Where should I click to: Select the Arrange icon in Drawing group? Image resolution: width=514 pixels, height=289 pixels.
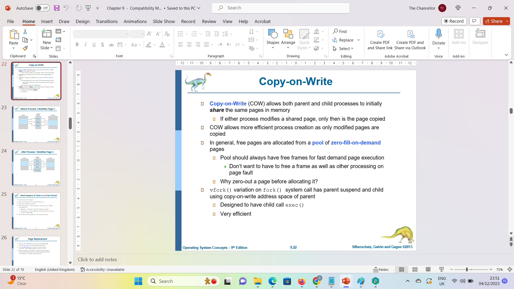[288, 35]
